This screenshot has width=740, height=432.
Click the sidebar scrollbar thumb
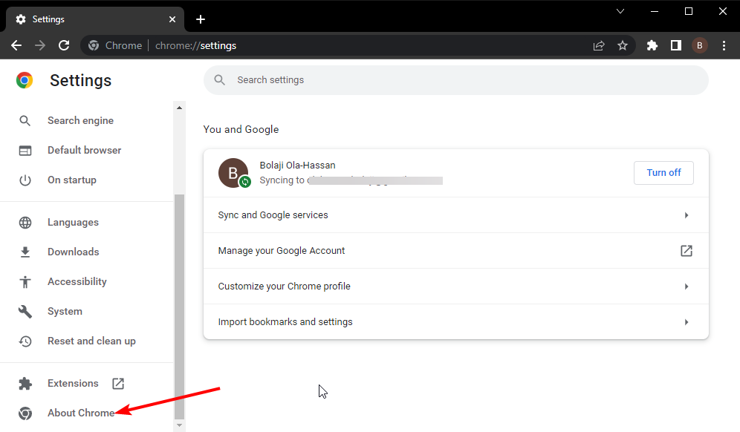pyautogui.click(x=179, y=307)
